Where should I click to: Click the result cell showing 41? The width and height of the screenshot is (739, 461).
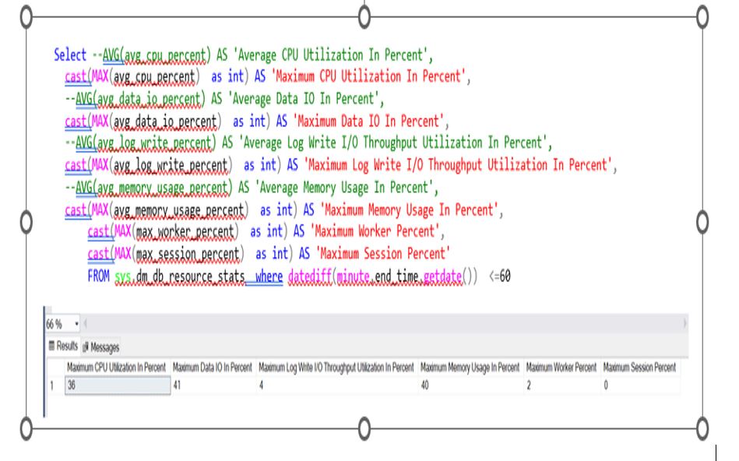pos(213,385)
